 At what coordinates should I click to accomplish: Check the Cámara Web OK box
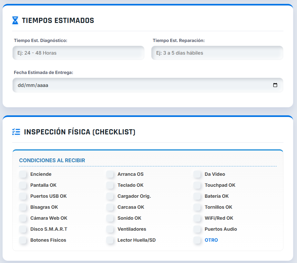[23, 218]
